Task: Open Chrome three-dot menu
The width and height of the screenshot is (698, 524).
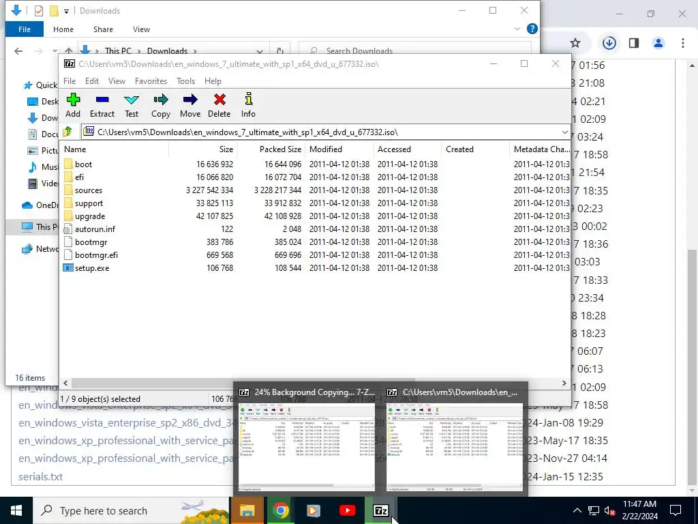Action: coord(683,43)
